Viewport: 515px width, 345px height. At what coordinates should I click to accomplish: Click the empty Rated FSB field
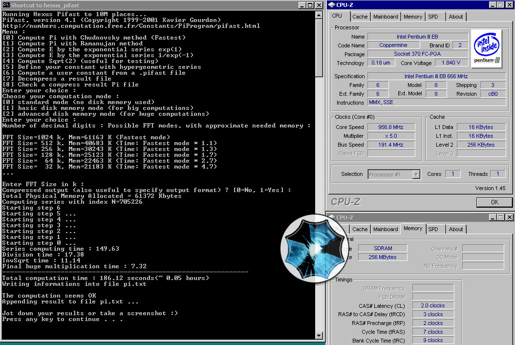click(x=391, y=153)
